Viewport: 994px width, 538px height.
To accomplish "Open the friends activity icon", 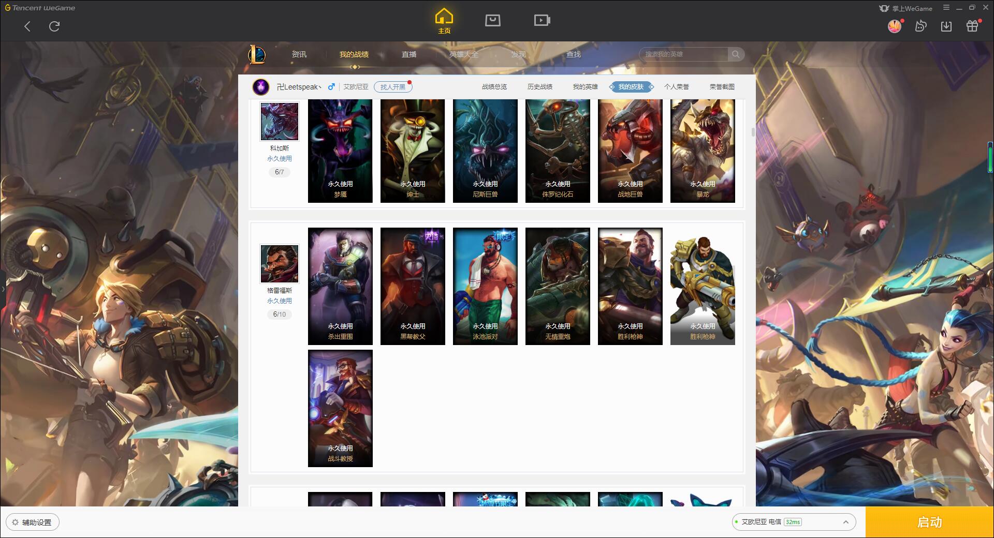I will tap(920, 26).
